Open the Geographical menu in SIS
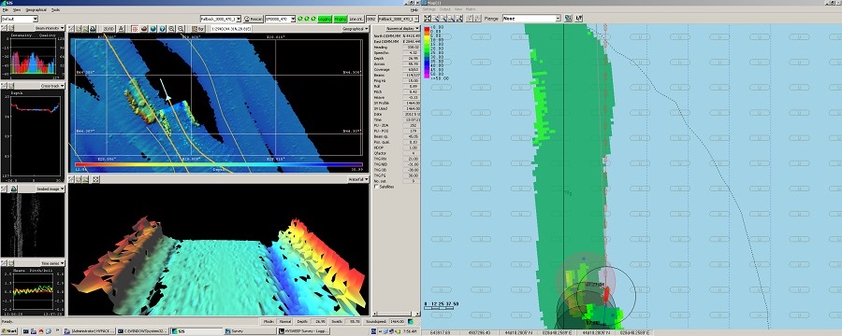Image resolution: width=842 pixels, height=336 pixels. pyautogui.click(x=36, y=9)
